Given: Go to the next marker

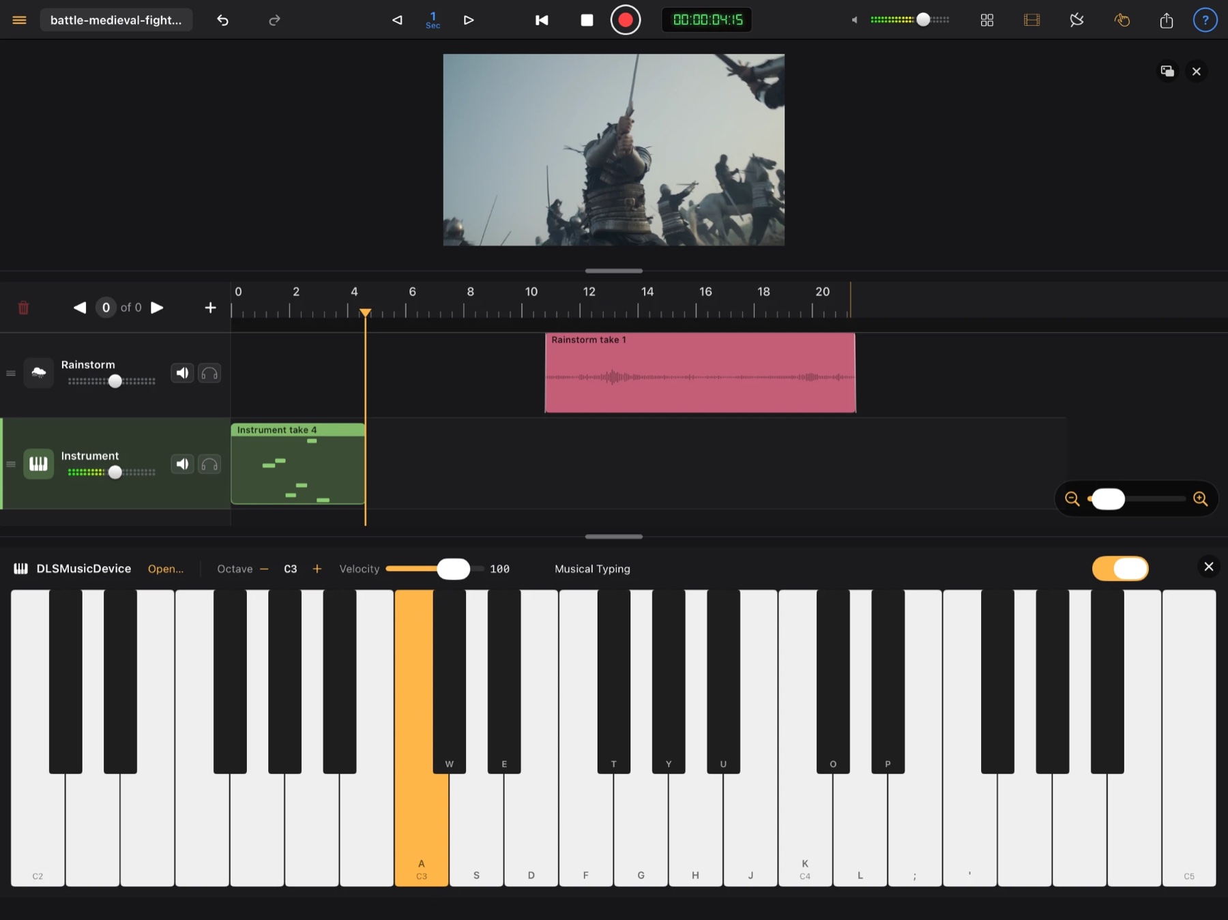Looking at the screenshot, I should click(157, 308).
